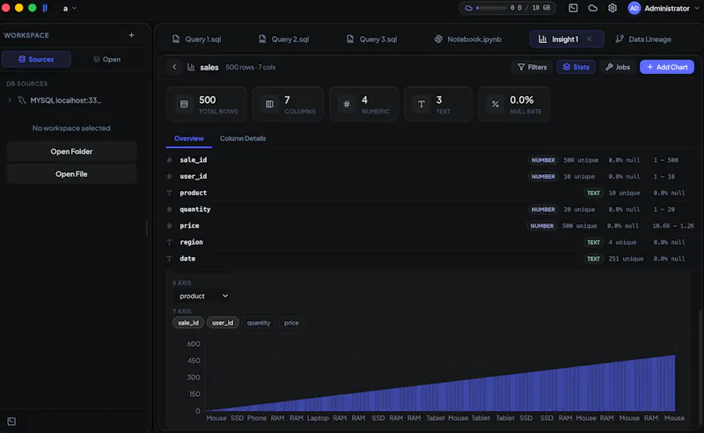This screenshot has width=704, height=433.
Task: Open the cloud icon next to settings
Action: point(592,8)
